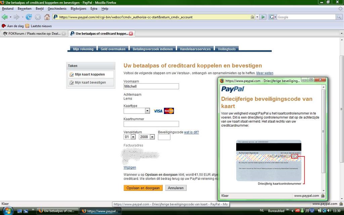Select the Geld overmaken navigation tab

click(x=113, y=49)
